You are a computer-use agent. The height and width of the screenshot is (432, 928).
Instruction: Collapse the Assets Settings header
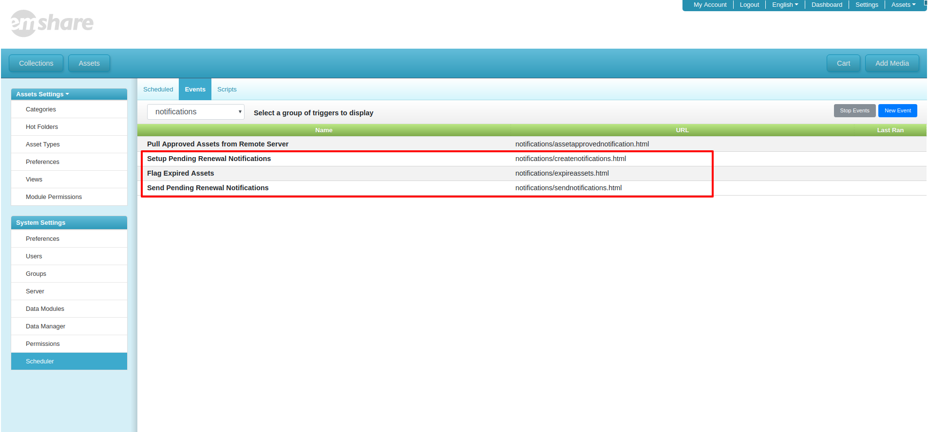click(x=69, y=94)
